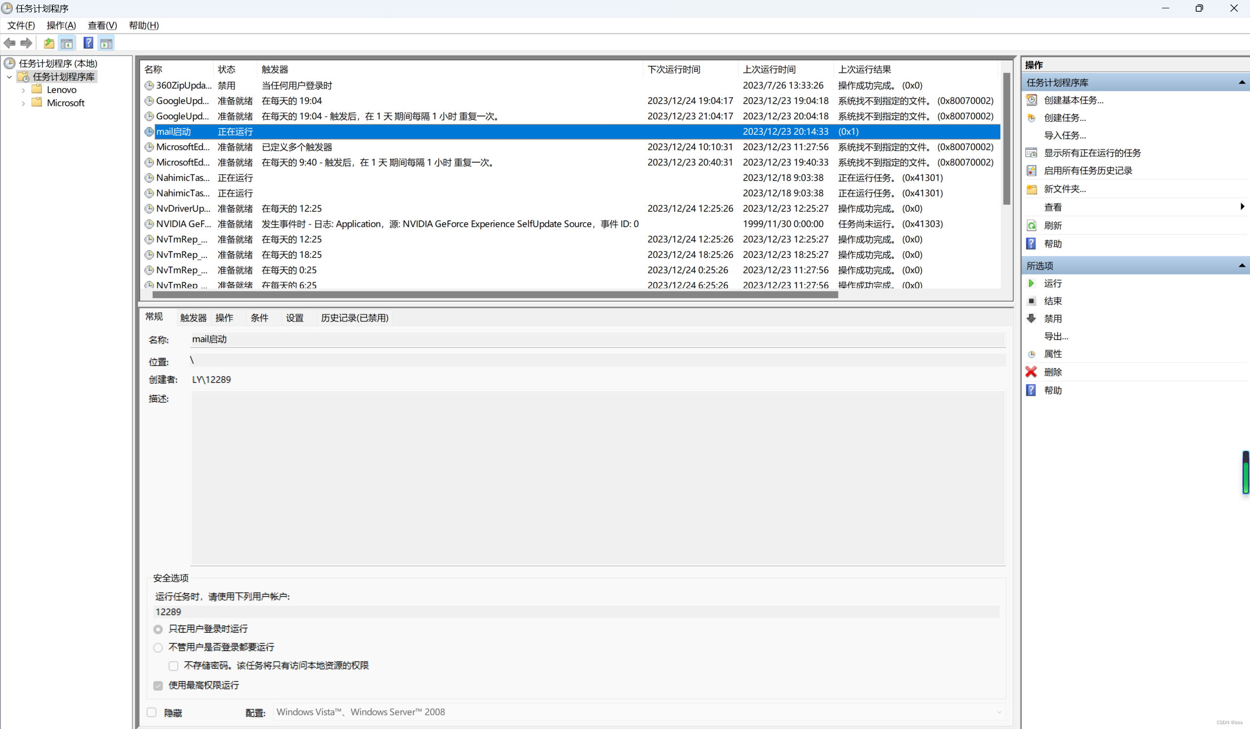Click the 禁用 down-arrow icon
This screenshot has height=729, width=1250.
coord(1031,319)
